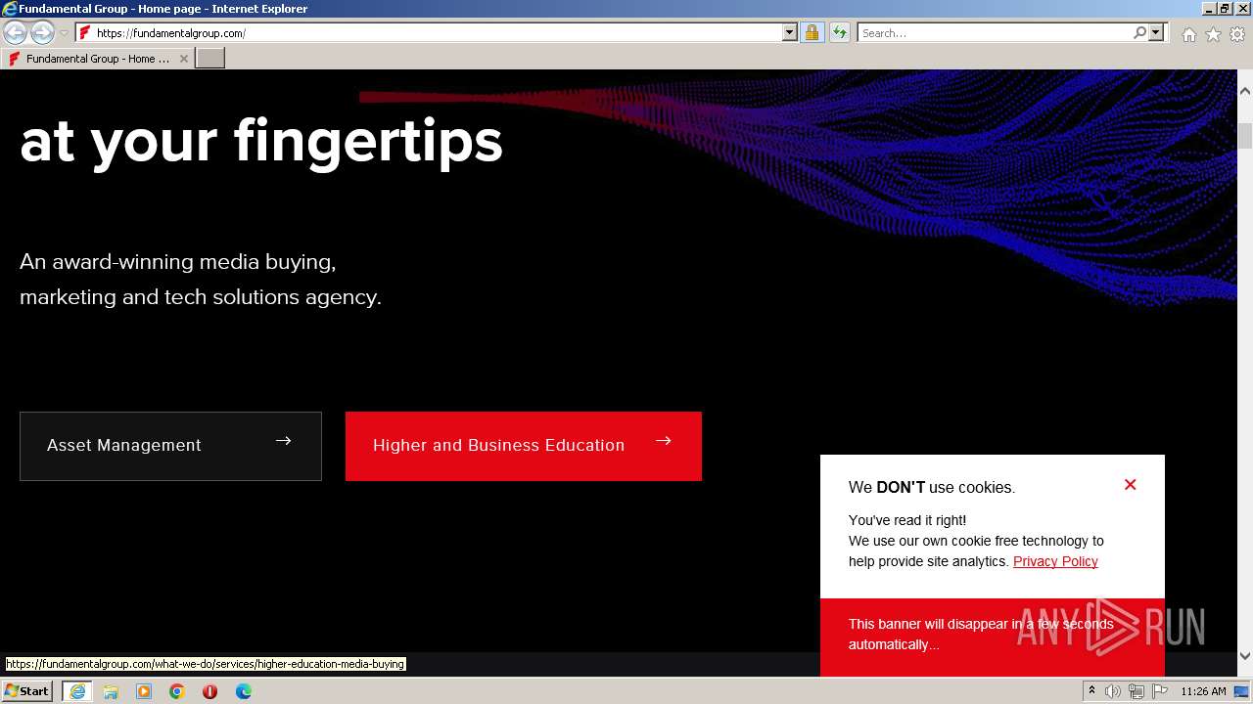
Task: Click the 'at your fingertips' heading
Action: point(261,142)
